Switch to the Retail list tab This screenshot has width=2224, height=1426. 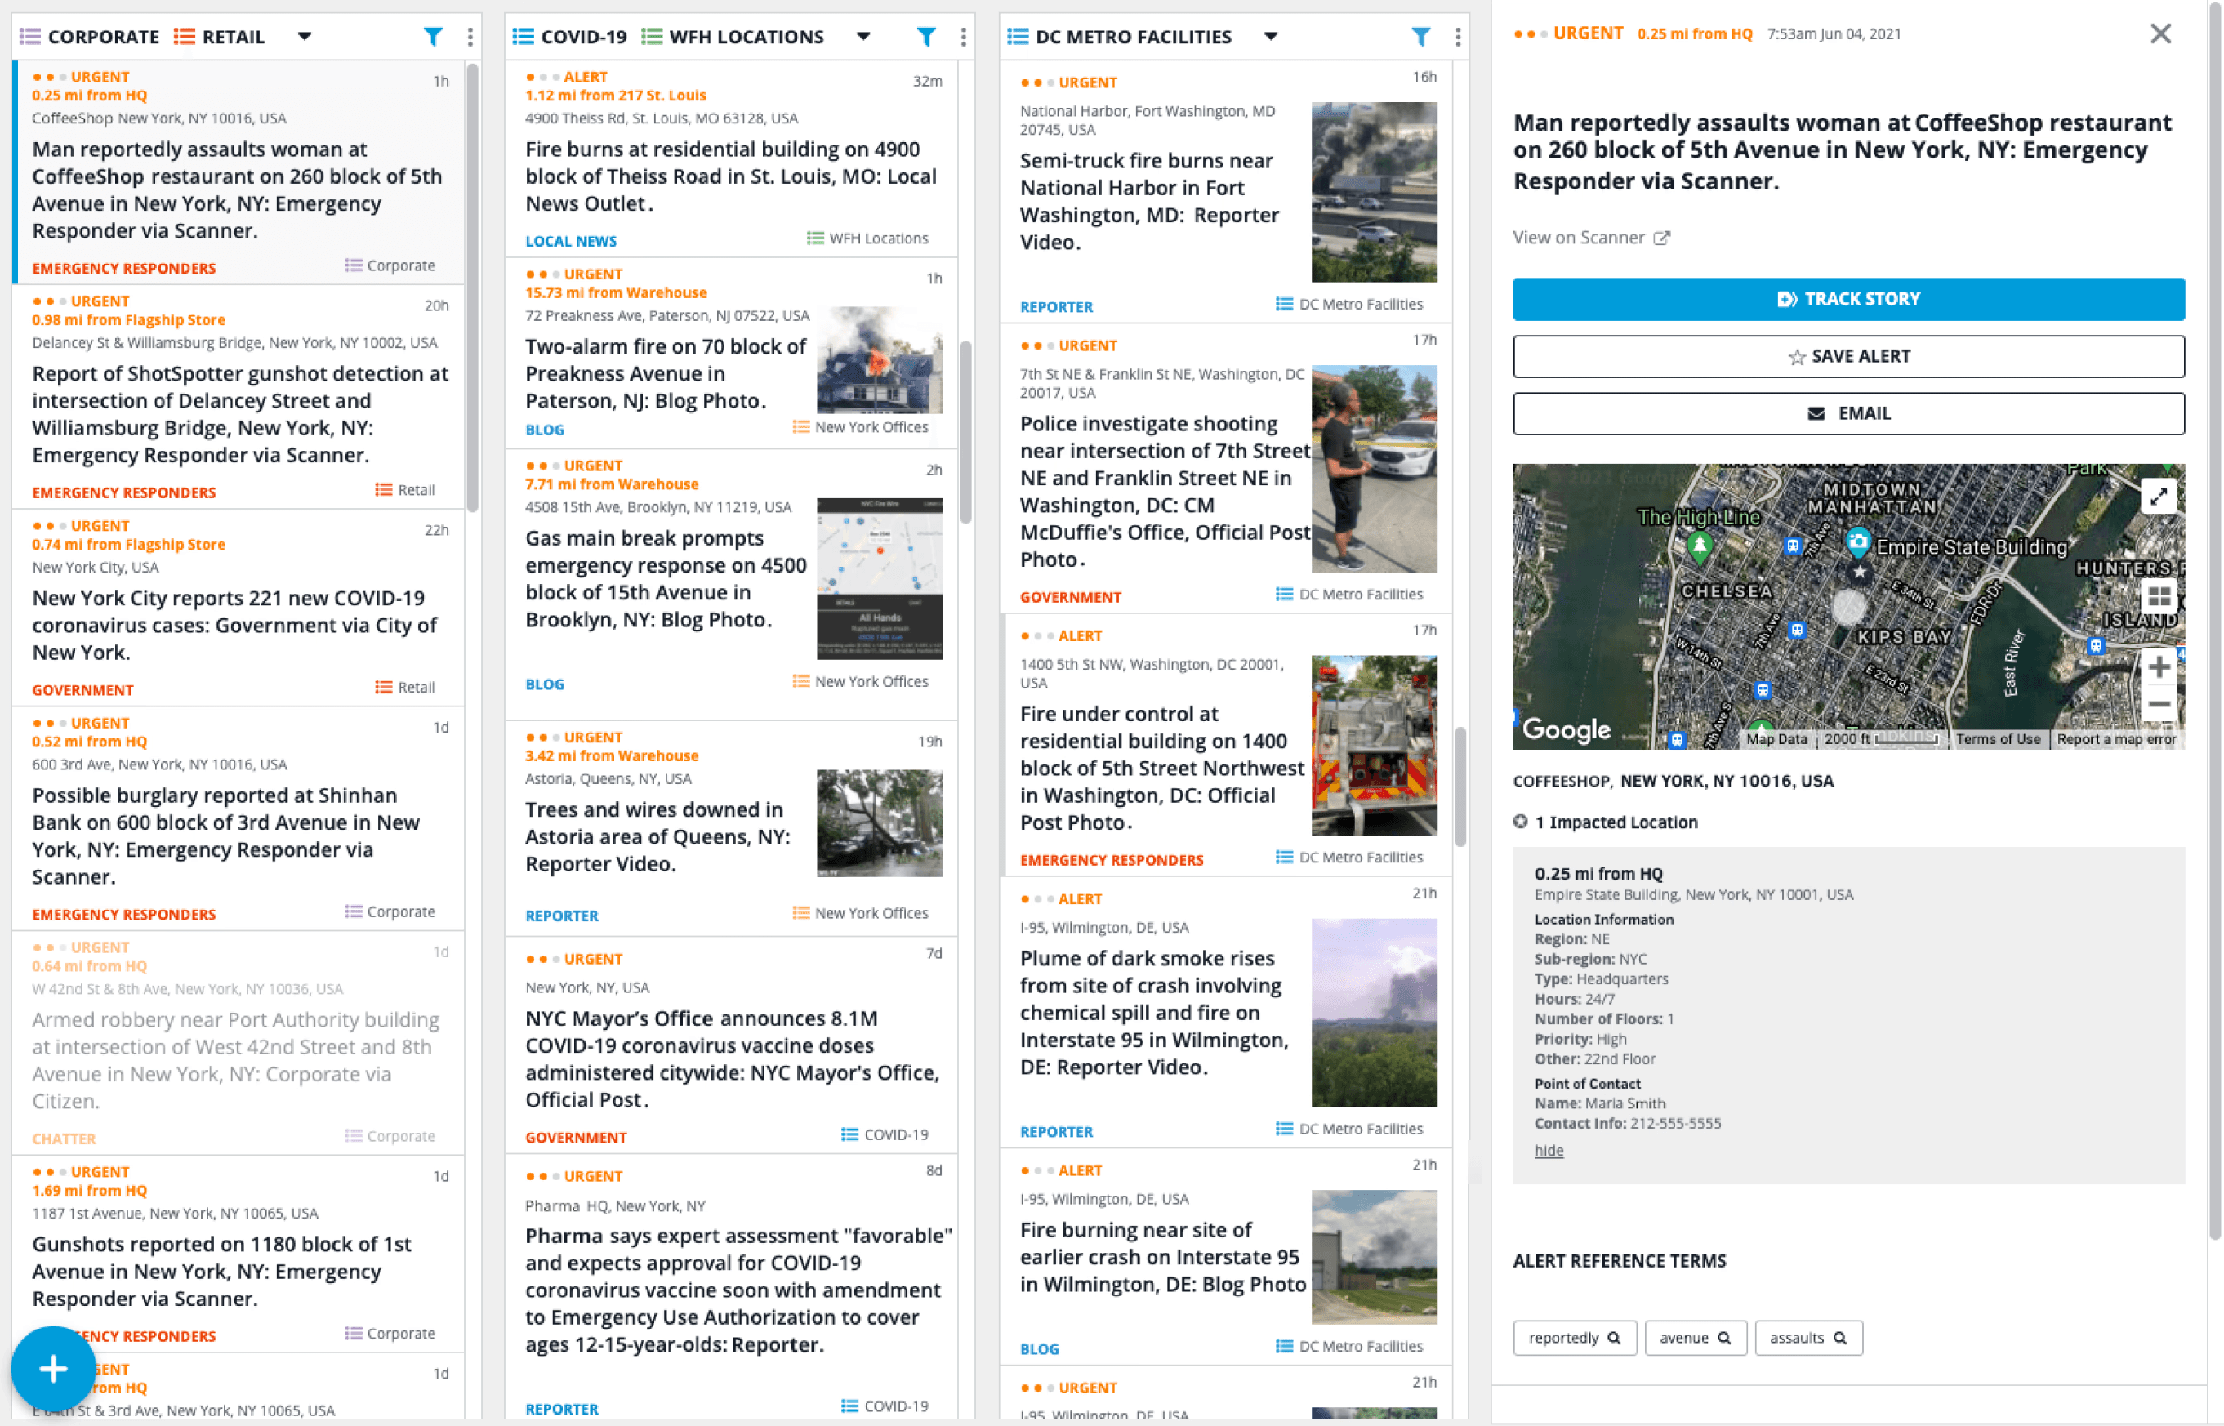point(221,36)
